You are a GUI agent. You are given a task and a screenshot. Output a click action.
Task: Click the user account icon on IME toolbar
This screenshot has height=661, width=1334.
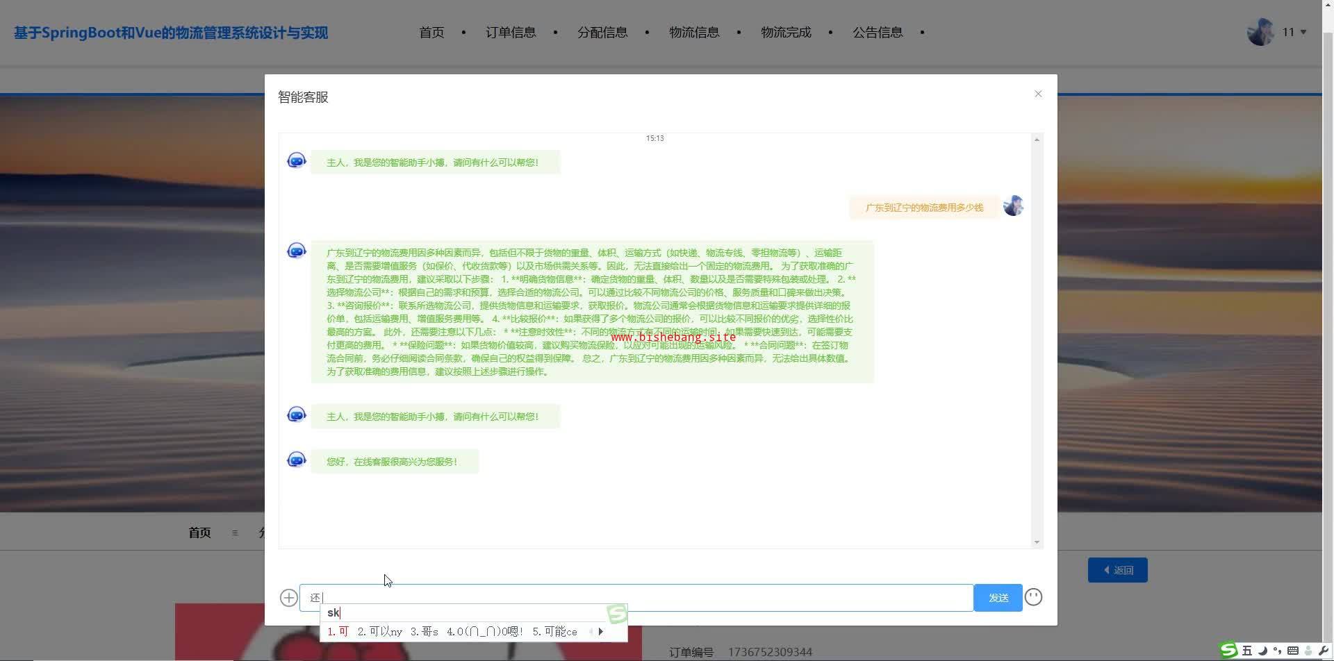[1308, 651]
